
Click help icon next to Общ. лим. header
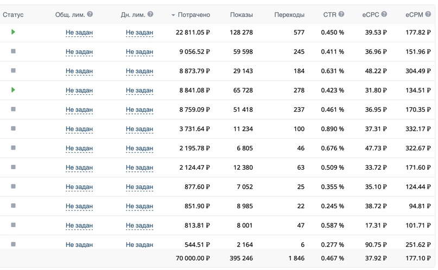[x=90, y=15]
